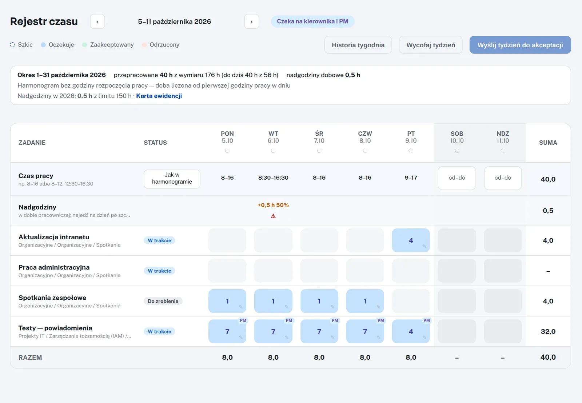Click status circle under CZW 8.10
The height and width of the screenshot is (403, 582).
coord(365,151)
